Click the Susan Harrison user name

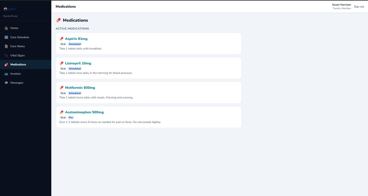coord(341,5)
